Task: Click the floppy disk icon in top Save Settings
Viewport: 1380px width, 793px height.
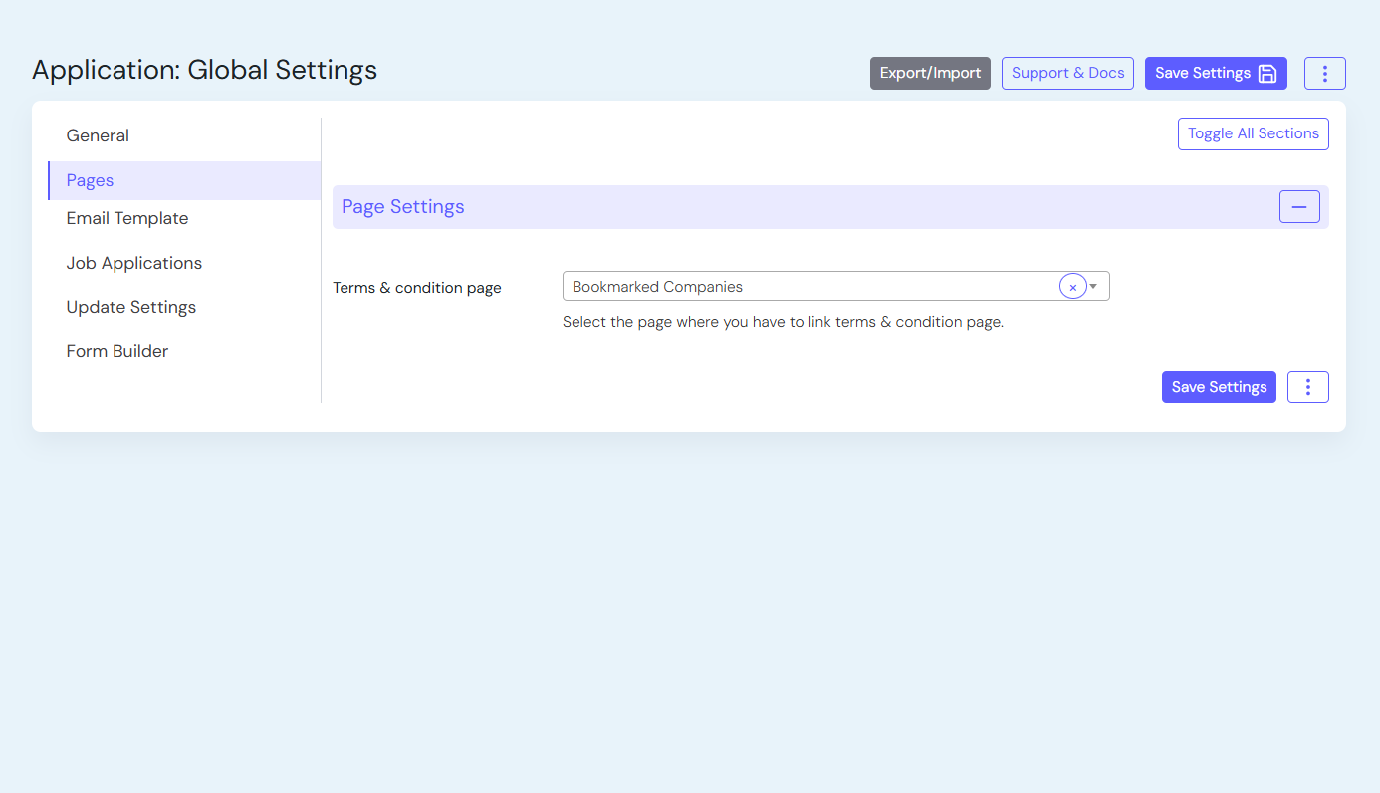Action: click(1267, 74)
